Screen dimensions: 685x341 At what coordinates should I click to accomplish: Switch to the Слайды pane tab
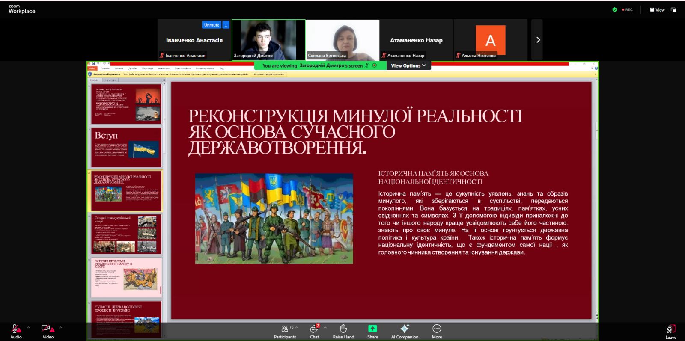click(x=94, y=80)
